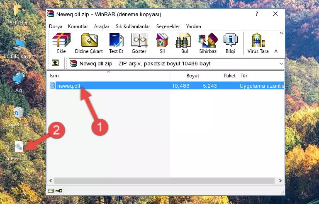
Task: Click the neweq.dll row file icon
Action: [52, 86]
